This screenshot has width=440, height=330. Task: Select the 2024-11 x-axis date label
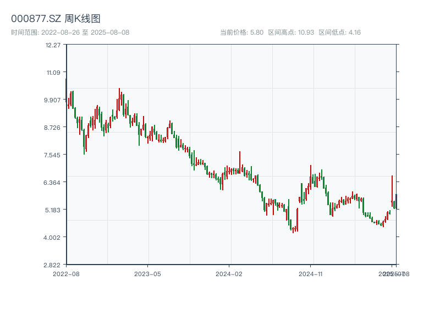tap(310, 273)
